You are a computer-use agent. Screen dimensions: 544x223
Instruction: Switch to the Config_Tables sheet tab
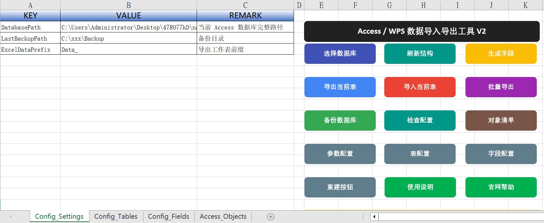tap(116, 216)
